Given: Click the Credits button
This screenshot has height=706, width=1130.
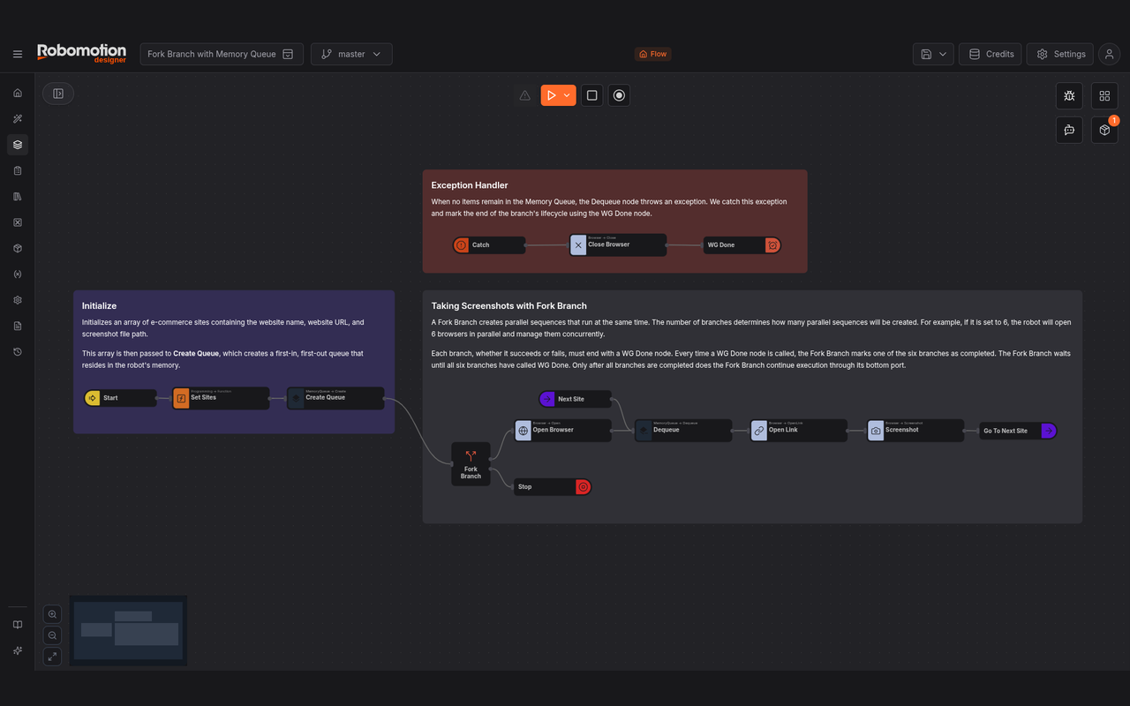Looking at the screenshot, I should (x=991, y=54).
